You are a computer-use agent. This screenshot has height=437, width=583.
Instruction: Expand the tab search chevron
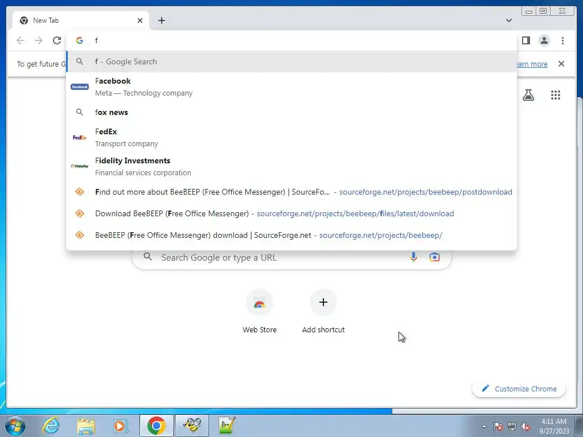(x=508, y=20)
